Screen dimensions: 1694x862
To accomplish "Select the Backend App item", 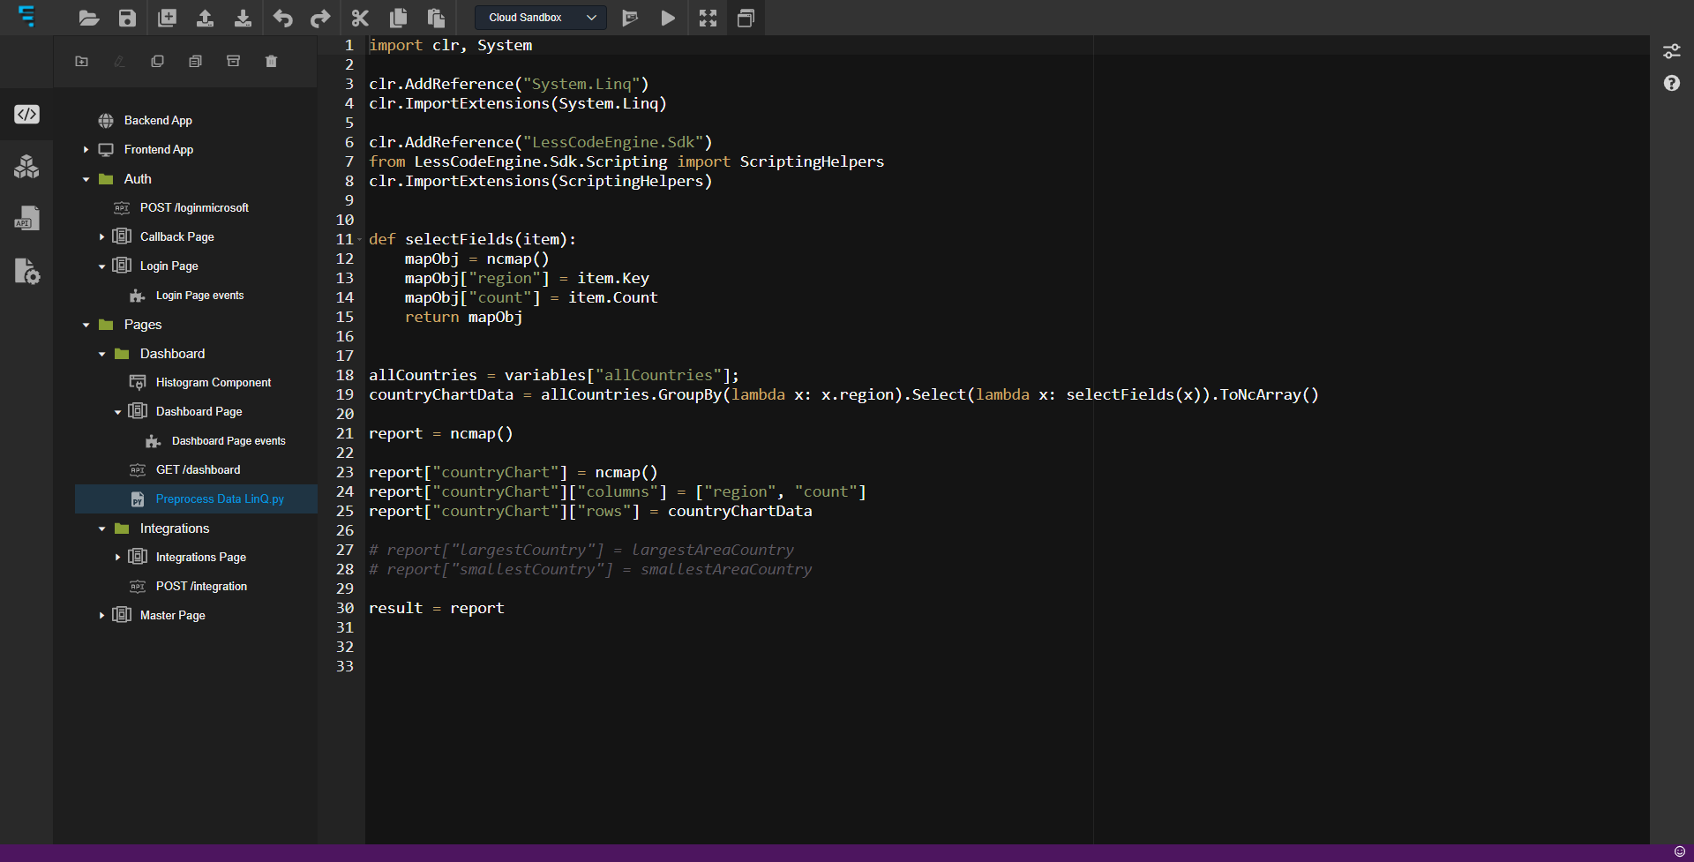I will [158, 121].
